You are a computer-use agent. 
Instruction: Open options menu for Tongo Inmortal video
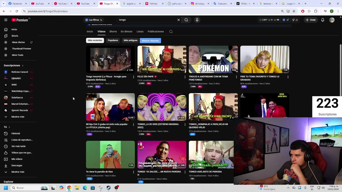coord(133,77)
